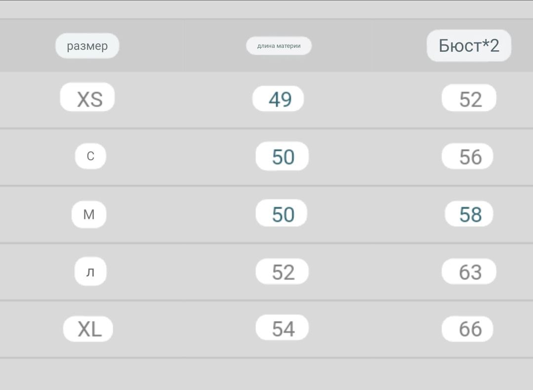Click bust value 63 in Л row
The height and width of the screenshot is (390, 533).
pos(469,272)
